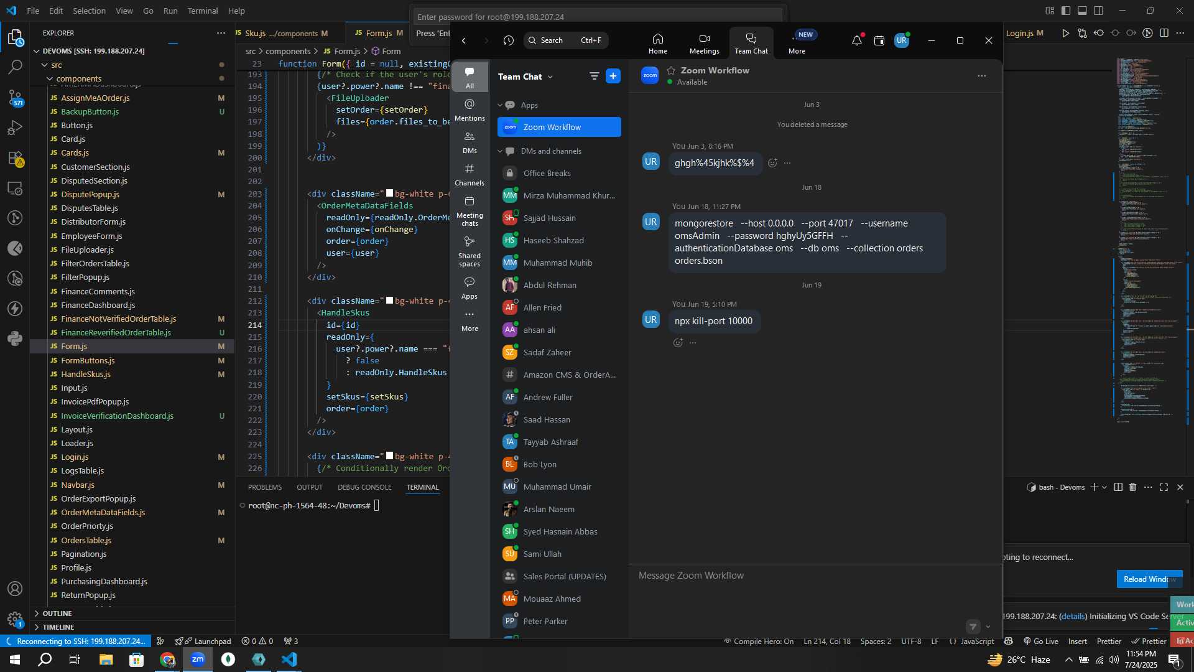1194x672 pixels.
Task: Collapse Apps section in Zoom chat list
Action: pos(500,105)
